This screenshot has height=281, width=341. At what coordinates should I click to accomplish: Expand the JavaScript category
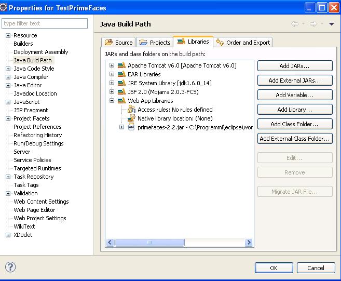[8, 102]
